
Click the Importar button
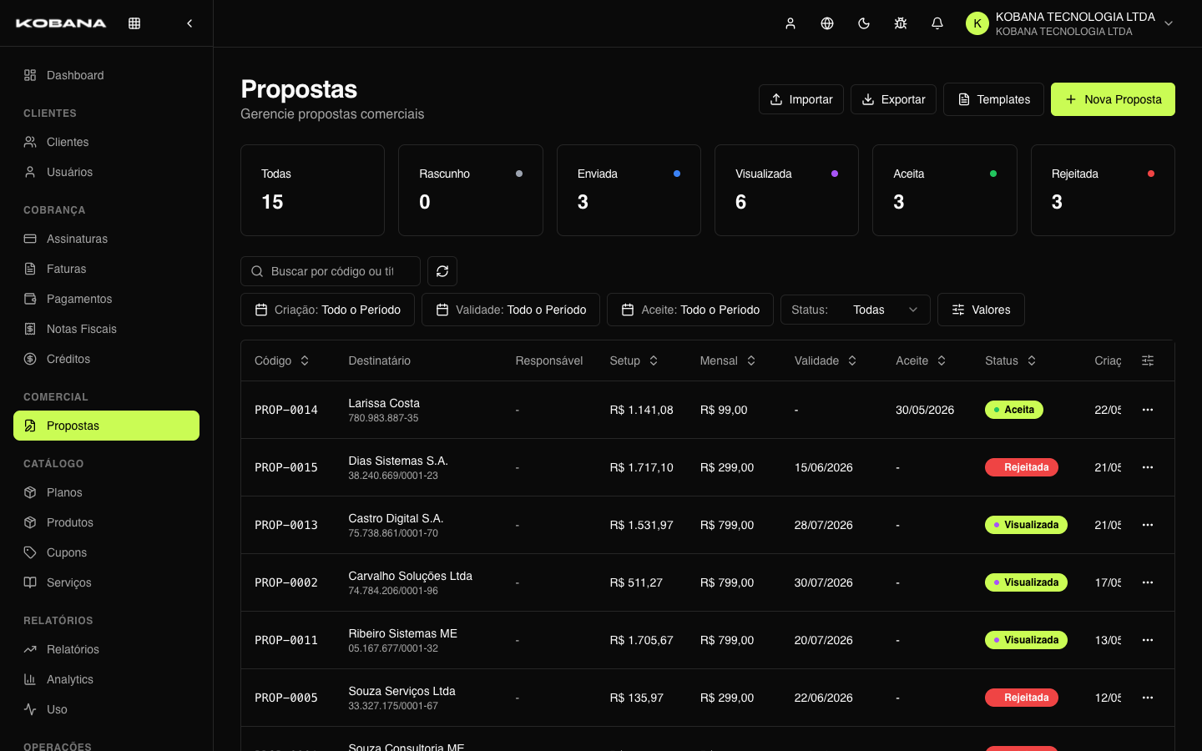pos(801,99)
